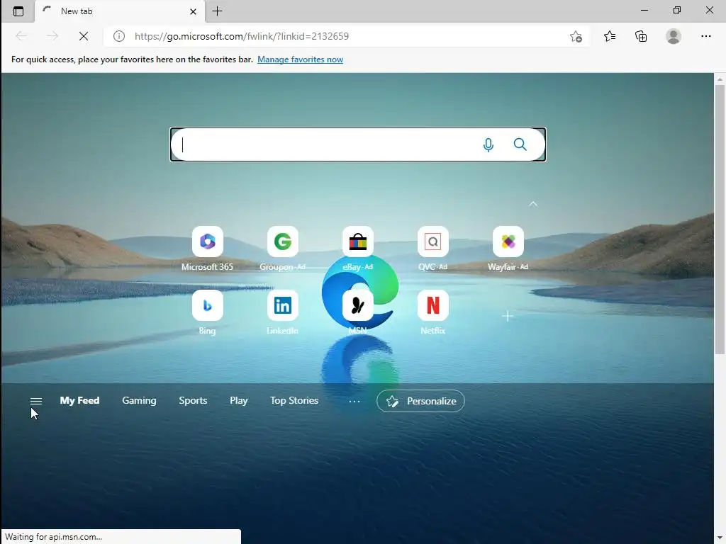This screenshot has height=544, width=726.
Task: Collapse quick links with chevron
Action: 533,203
